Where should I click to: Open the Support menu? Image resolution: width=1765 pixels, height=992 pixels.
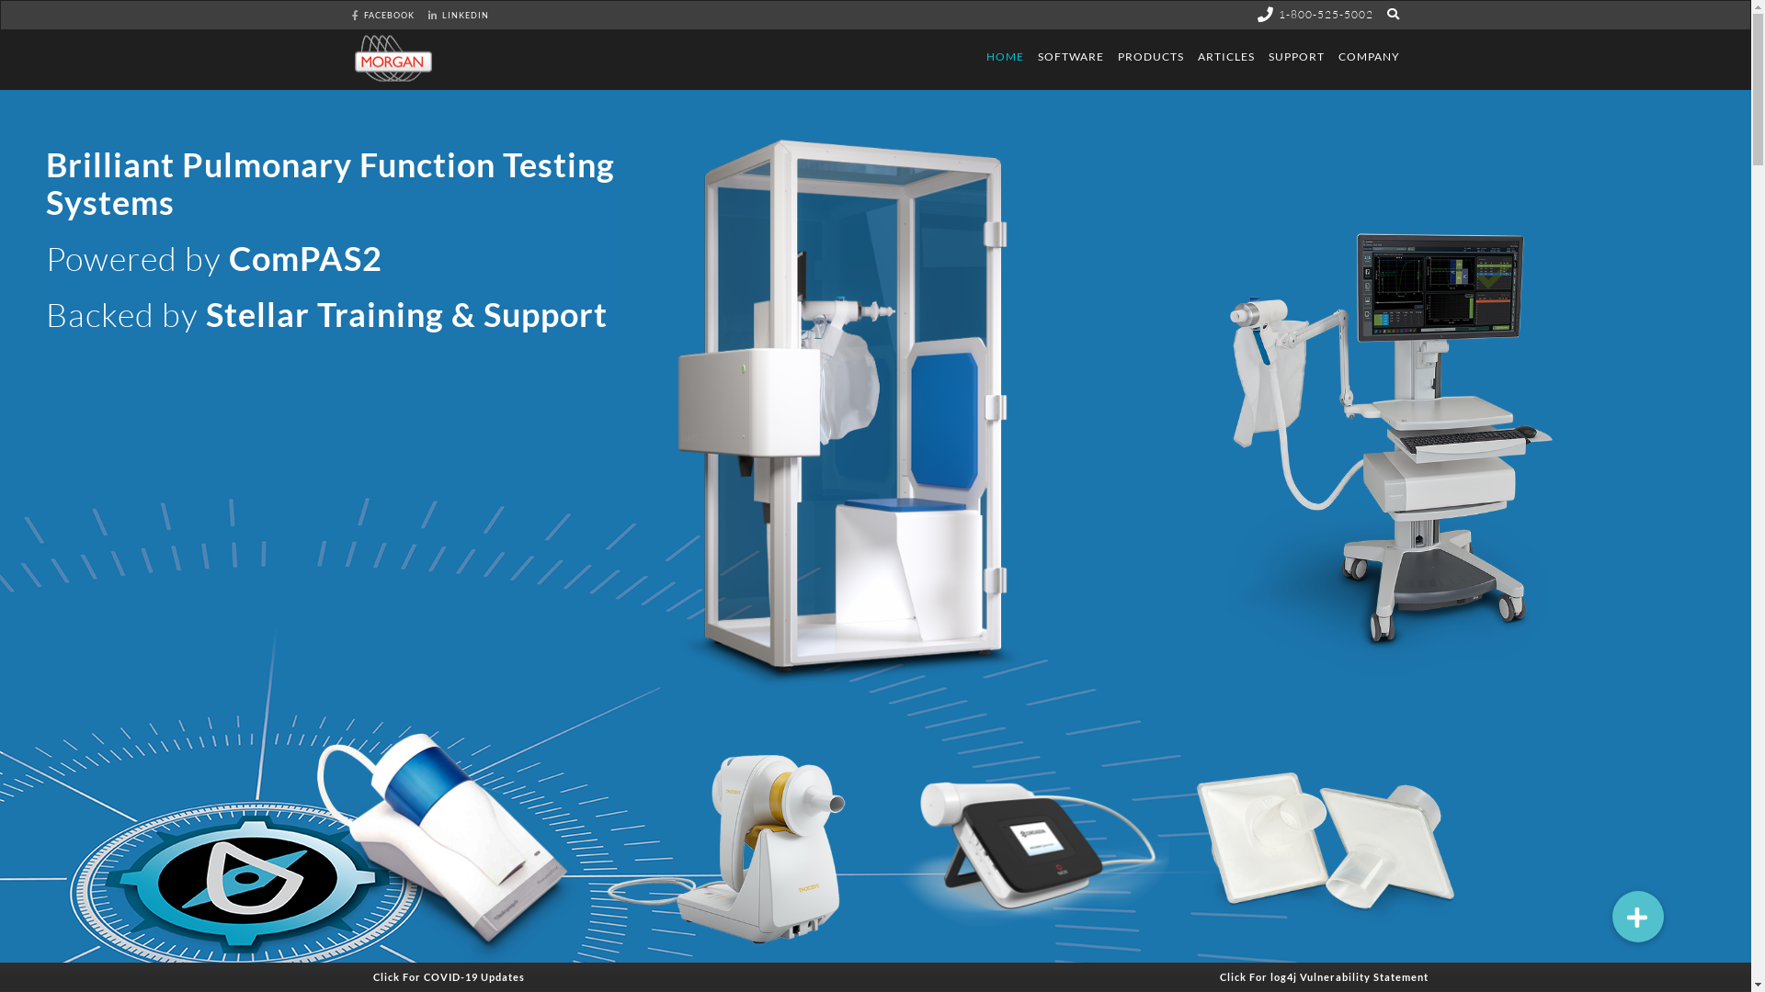[x=1296, y=57]
